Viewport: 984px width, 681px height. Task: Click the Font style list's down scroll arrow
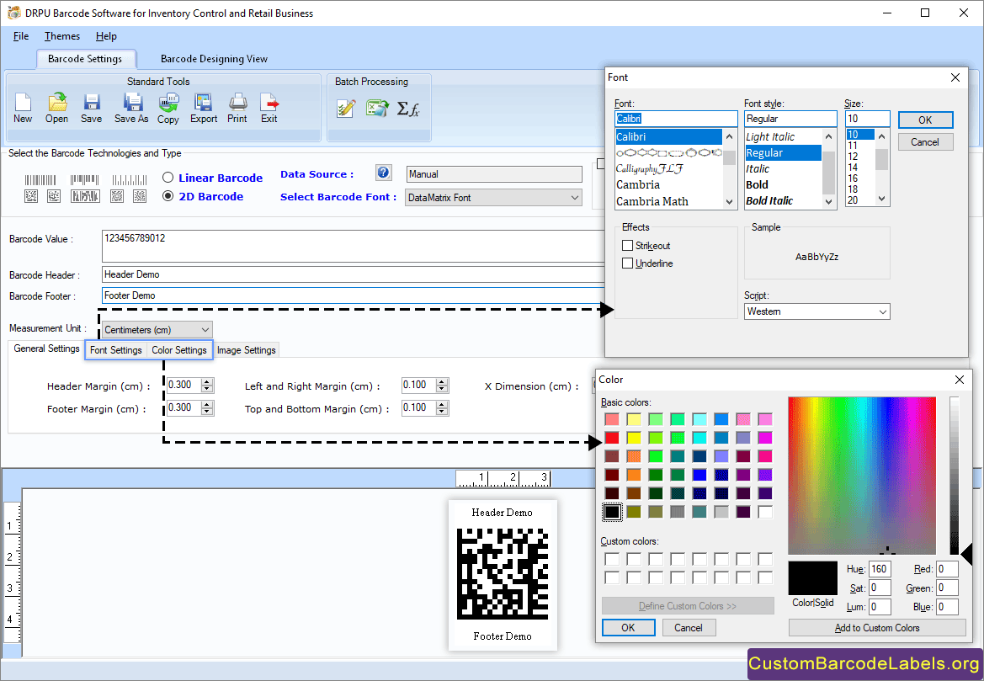pyautogui.click(x=828, y=201)
